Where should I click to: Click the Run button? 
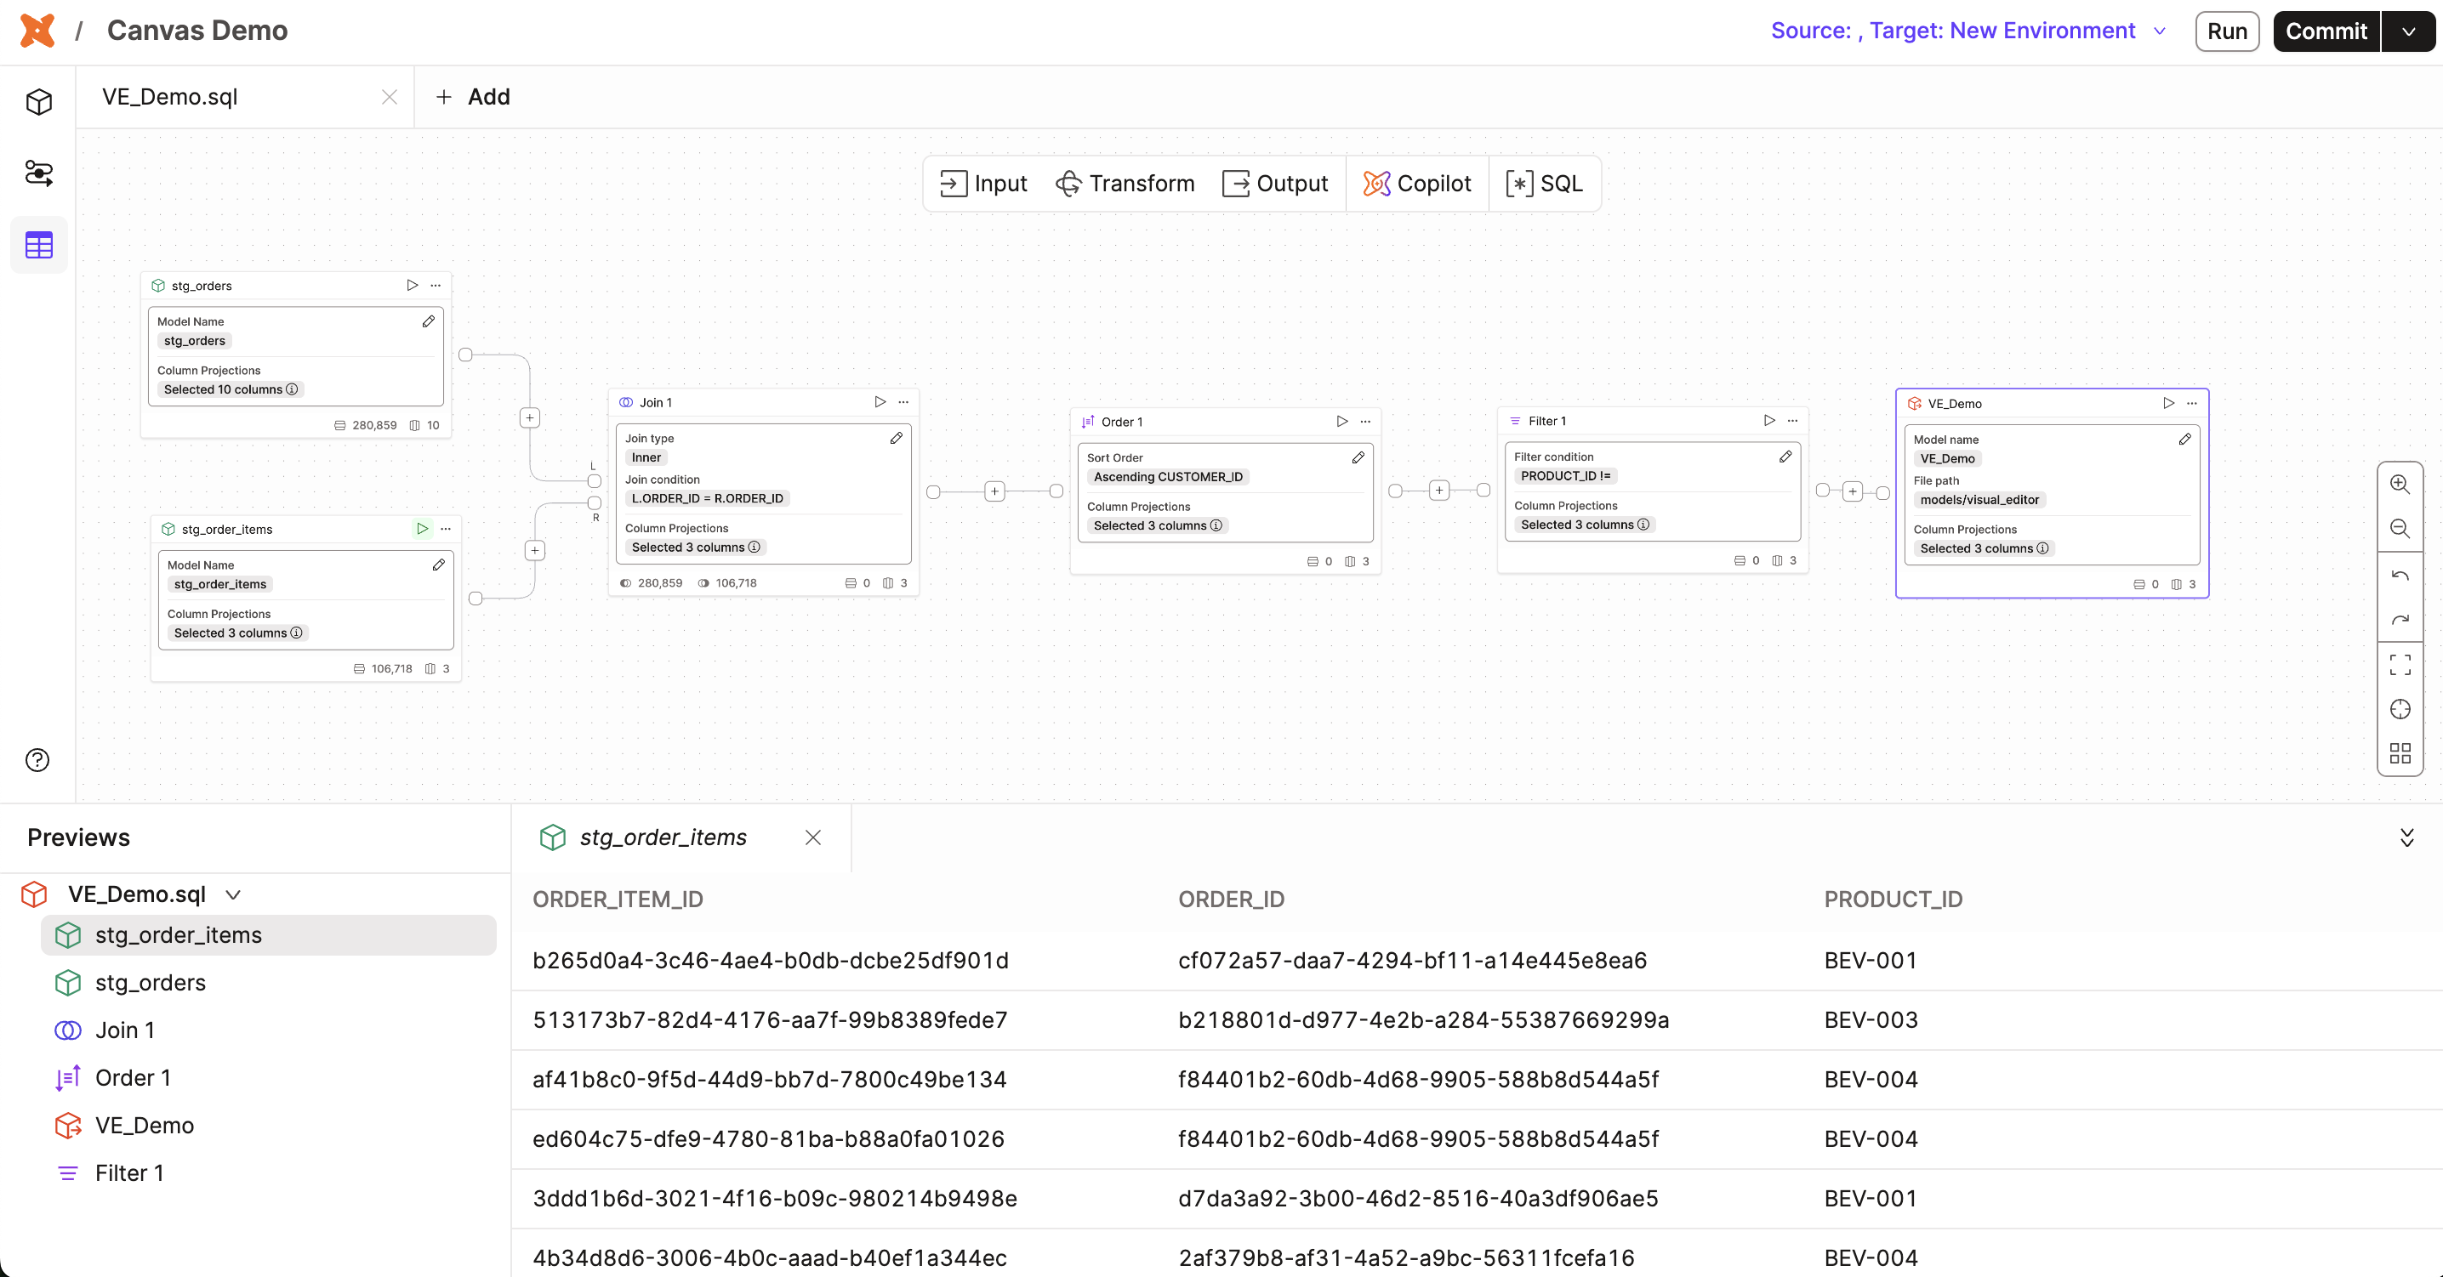[2227, 31]
